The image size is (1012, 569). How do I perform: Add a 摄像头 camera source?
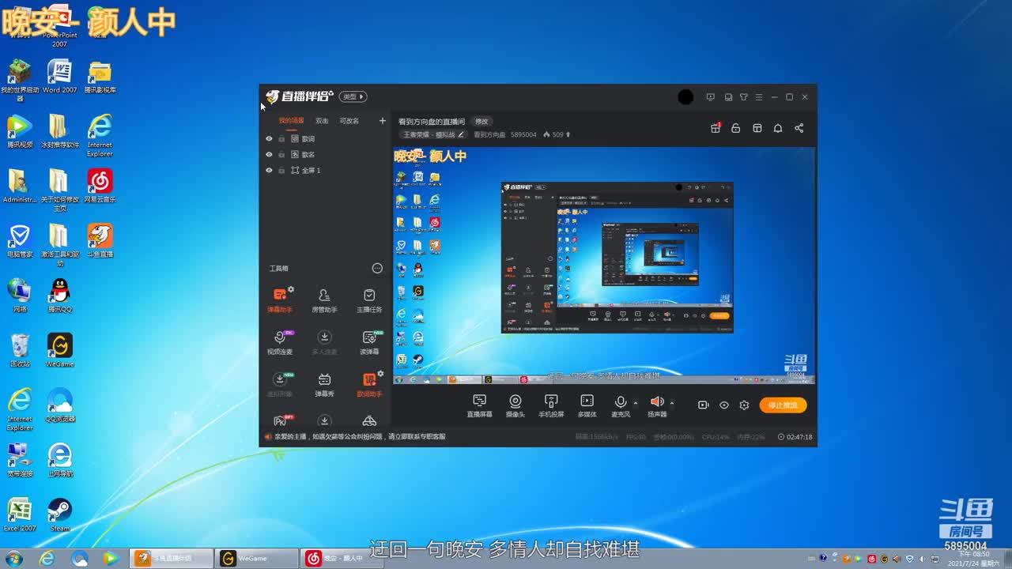click(515, 406)
